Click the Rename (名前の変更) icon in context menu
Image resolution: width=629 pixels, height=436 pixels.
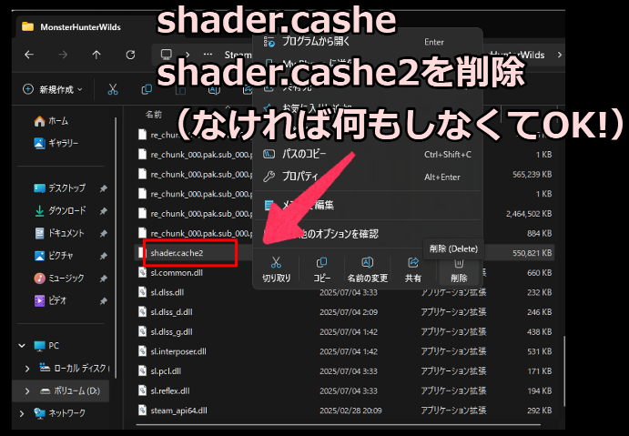pyautogui.click(x=367, y=263)
